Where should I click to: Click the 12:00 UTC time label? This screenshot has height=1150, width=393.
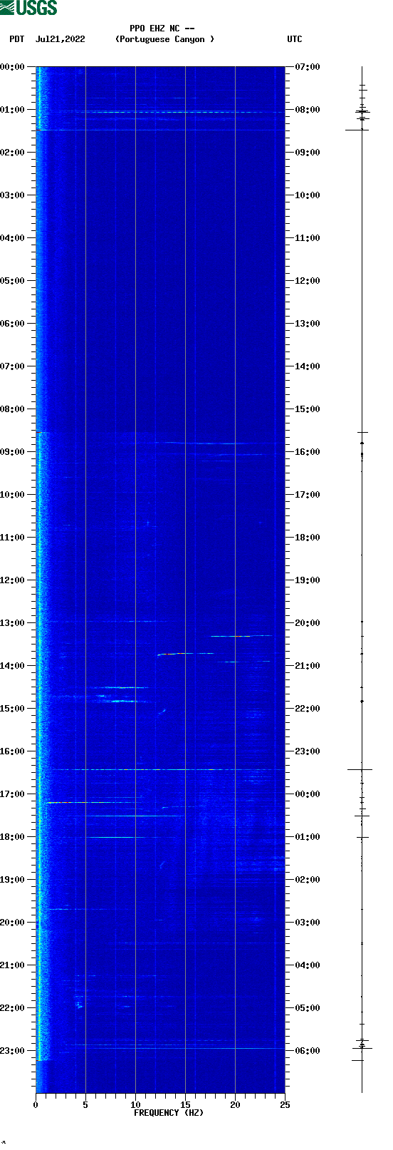click(x=308, y=281)
